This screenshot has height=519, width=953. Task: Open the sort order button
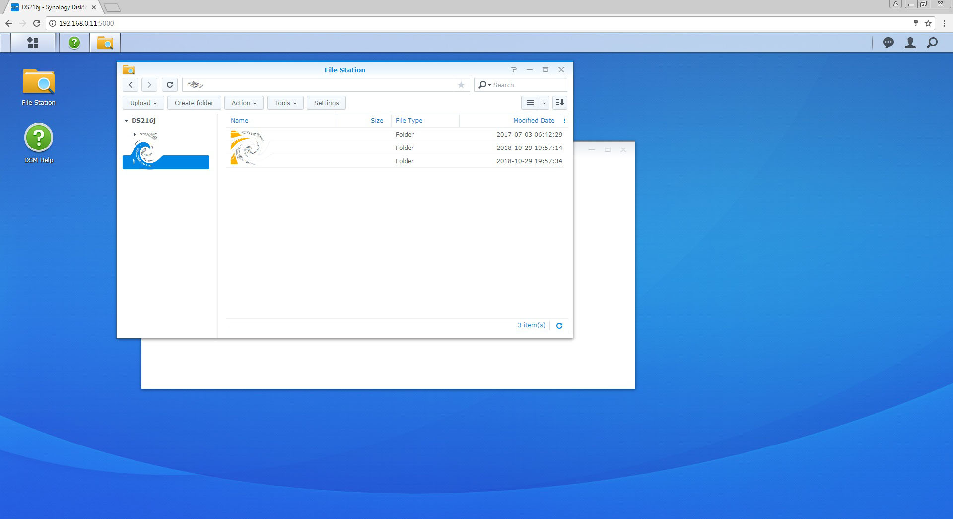click(559, 103)
